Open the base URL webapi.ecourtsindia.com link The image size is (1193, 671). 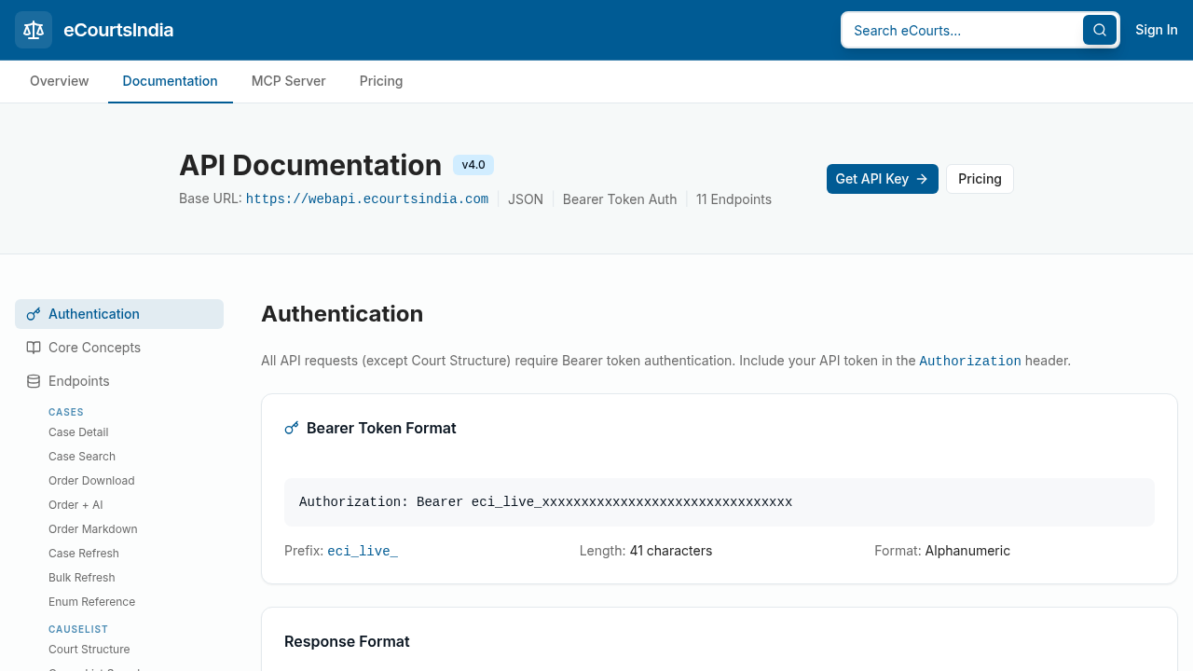point(367,199)
